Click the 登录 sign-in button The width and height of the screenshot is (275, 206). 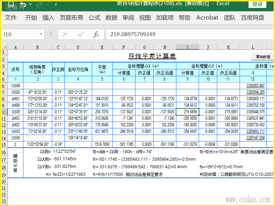coord(257,4)
